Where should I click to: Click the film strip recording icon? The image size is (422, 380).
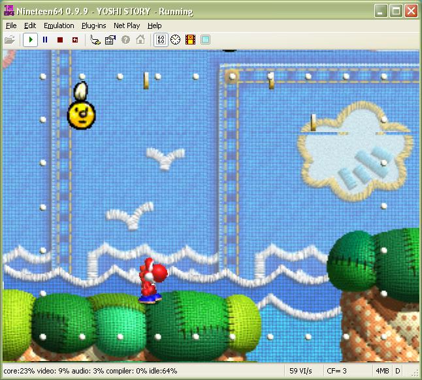pyautogui.click(x=191, y=40)
